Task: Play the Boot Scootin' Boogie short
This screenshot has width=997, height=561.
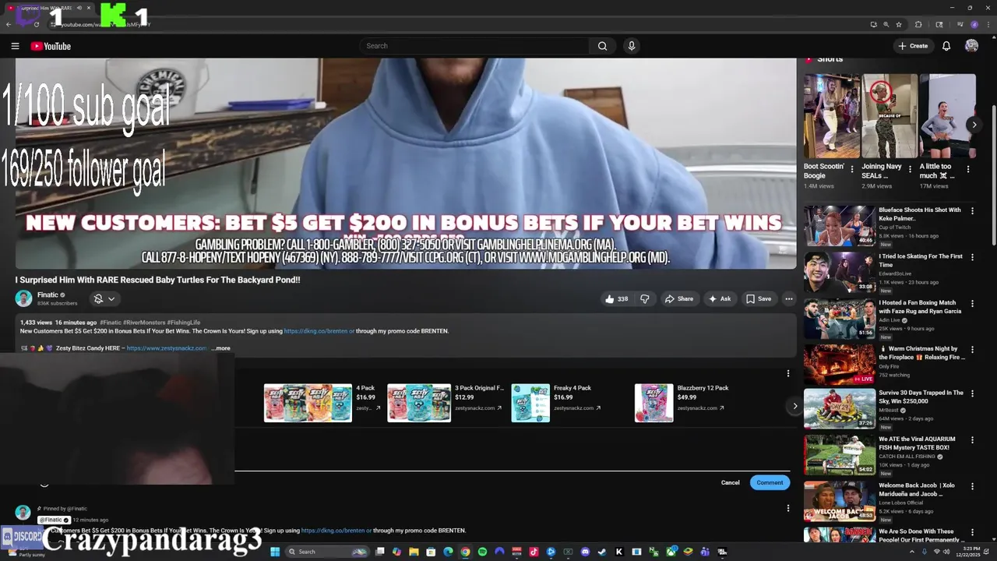Action: click(x=832, y=116)
